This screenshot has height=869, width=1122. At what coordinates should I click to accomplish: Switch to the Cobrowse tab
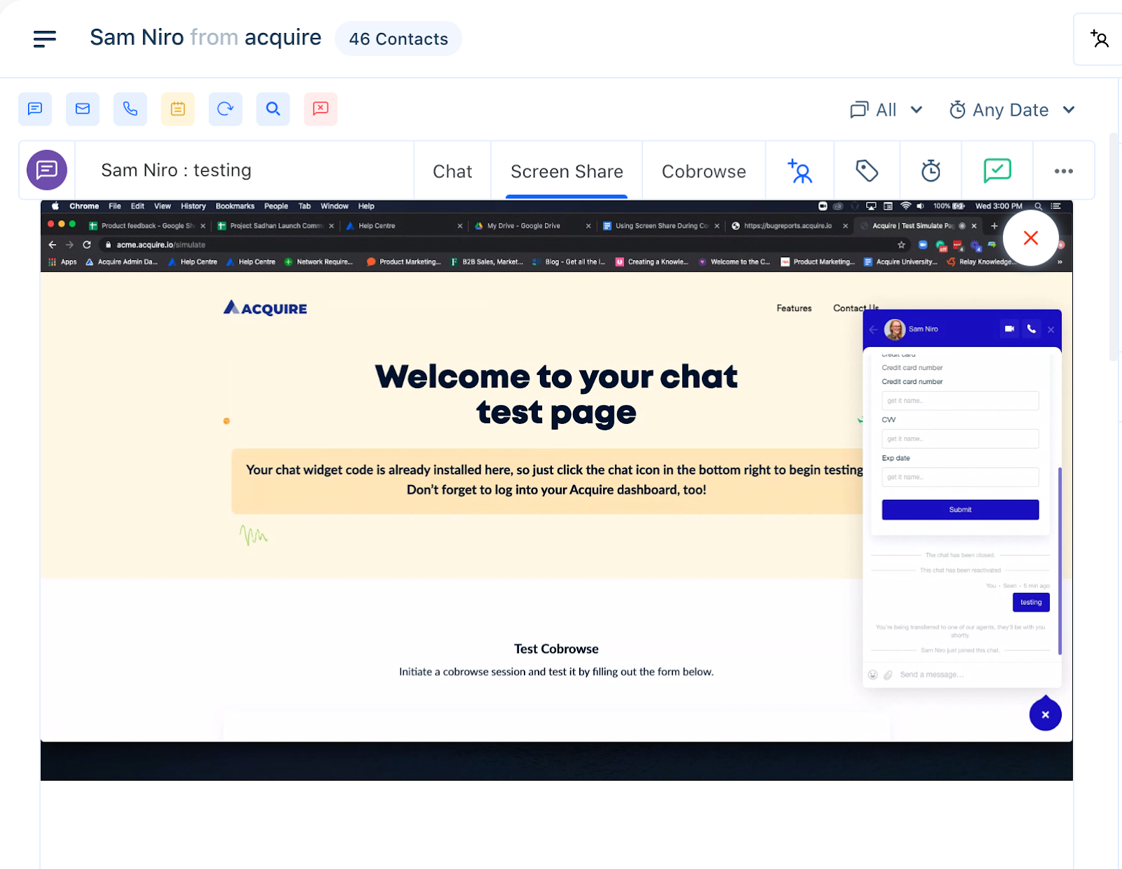tap(703, 171)
